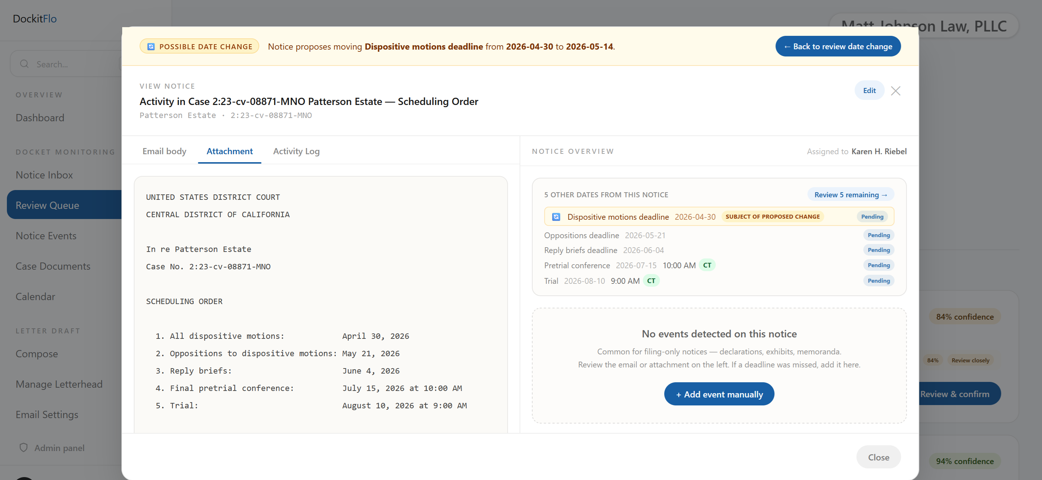The image size is (1042, 480).
Task: Click 'Trial: August 10, 2026' line in attachment
Action: tap(311, 405)
